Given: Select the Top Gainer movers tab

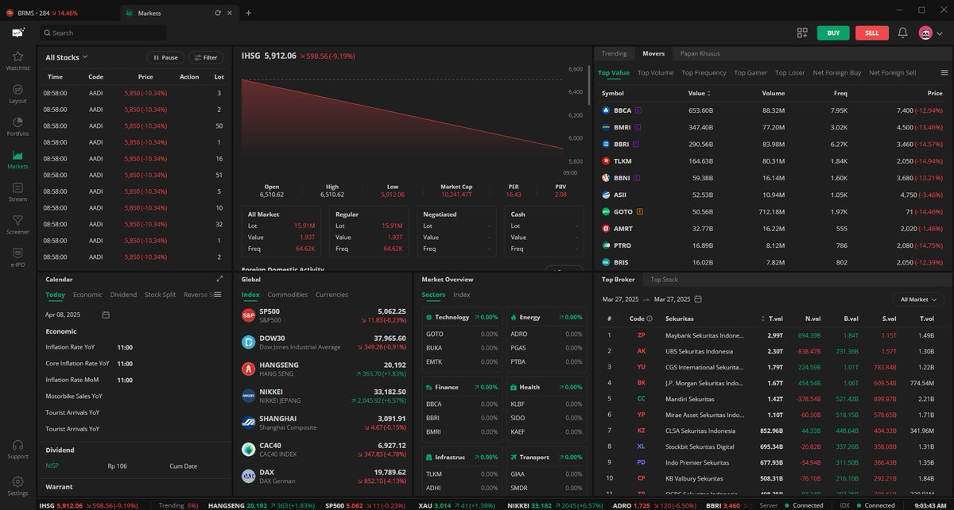Looking at the screenshot, I should coord(750,72).
